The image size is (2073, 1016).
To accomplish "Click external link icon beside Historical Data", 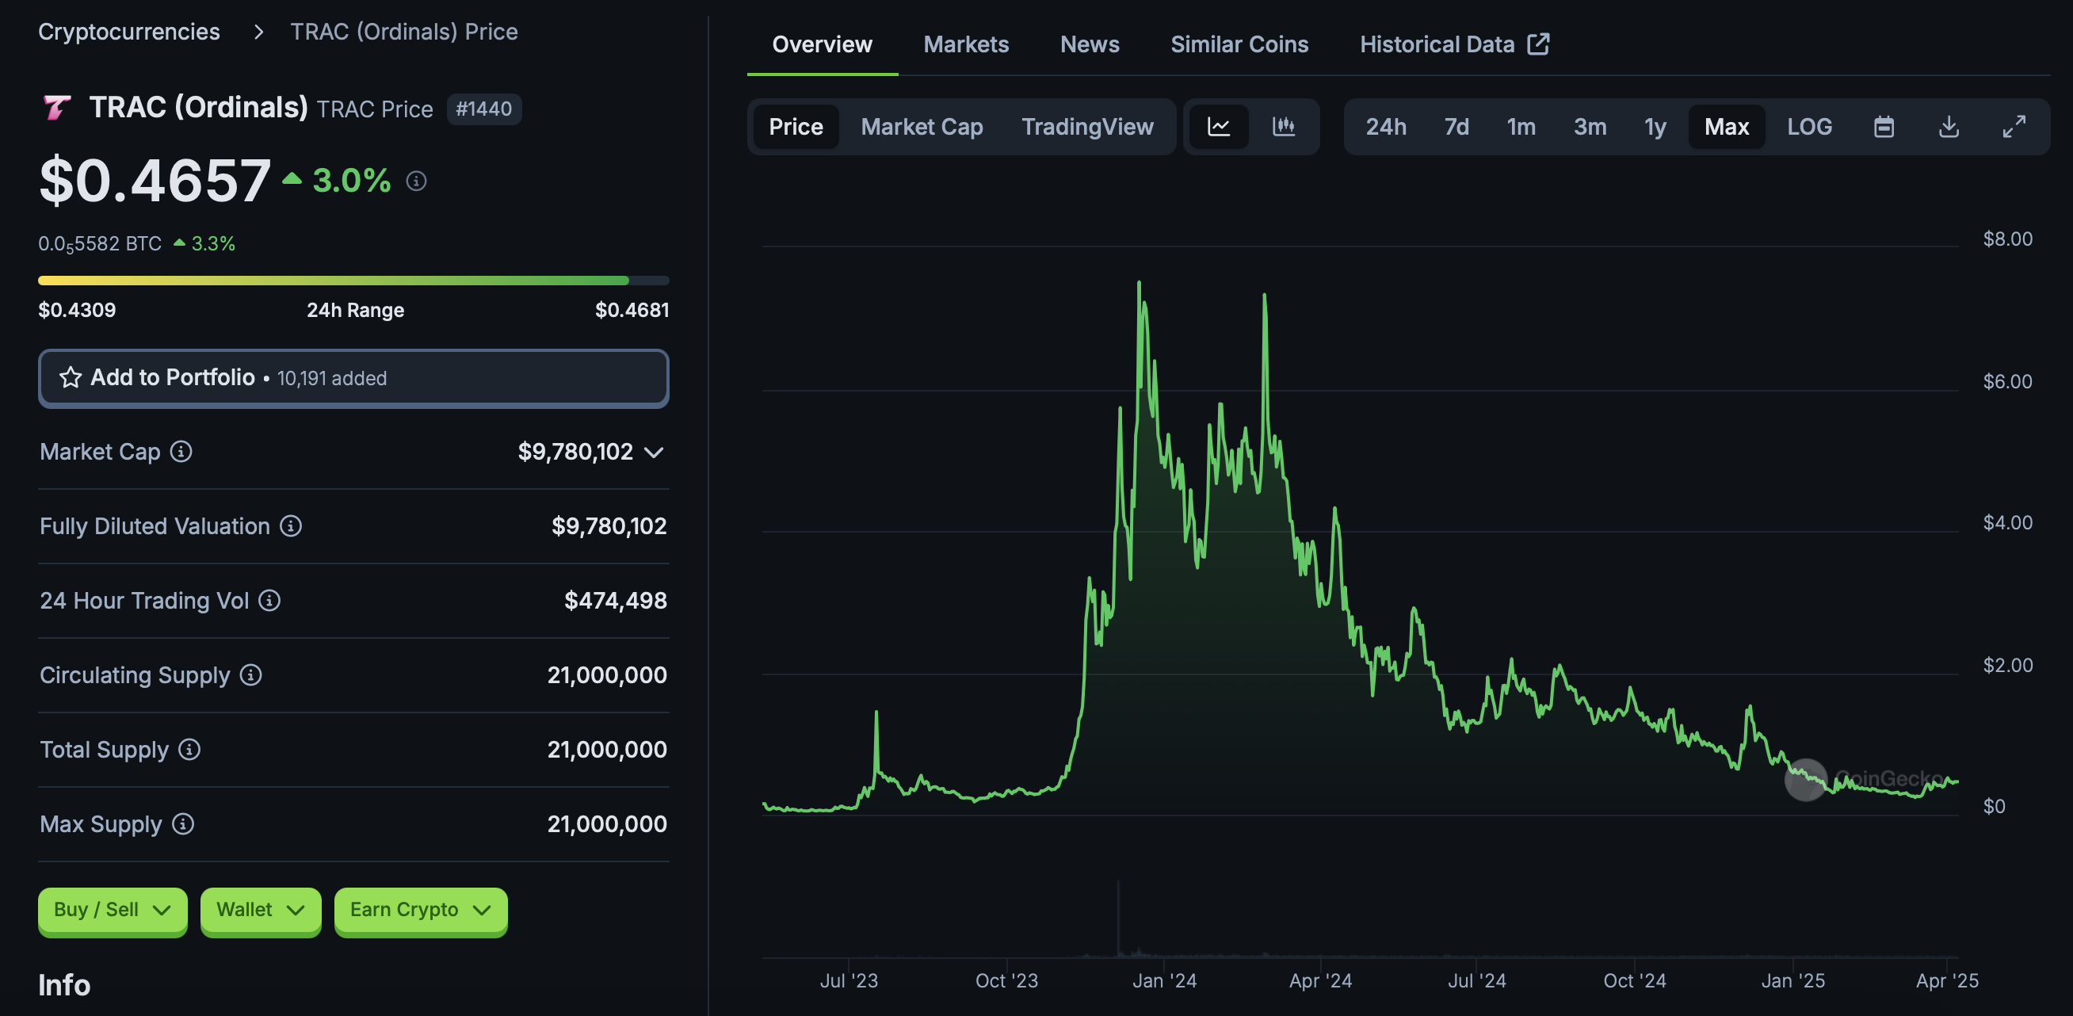I will (x=1538, y=44).
